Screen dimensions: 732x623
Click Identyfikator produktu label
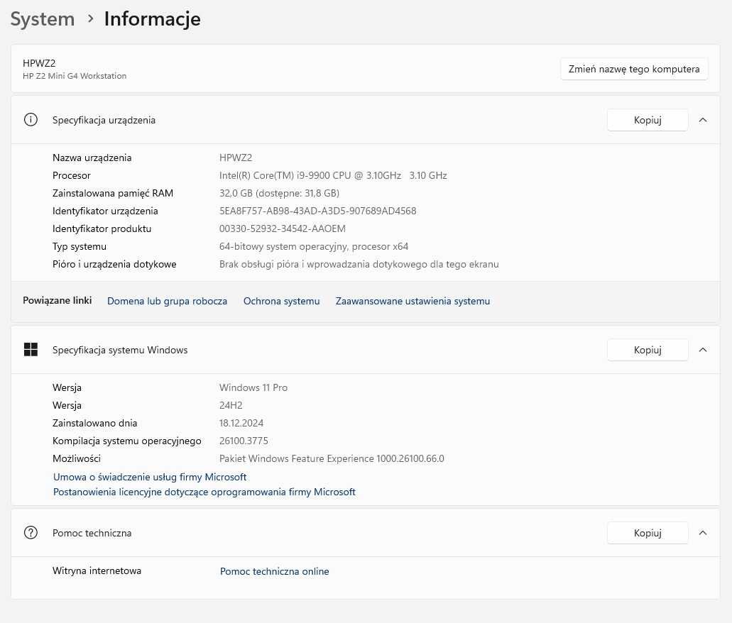click(102, 228)
